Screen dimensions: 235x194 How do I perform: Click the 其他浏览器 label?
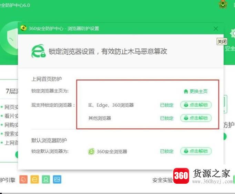[x=100, y=118]
